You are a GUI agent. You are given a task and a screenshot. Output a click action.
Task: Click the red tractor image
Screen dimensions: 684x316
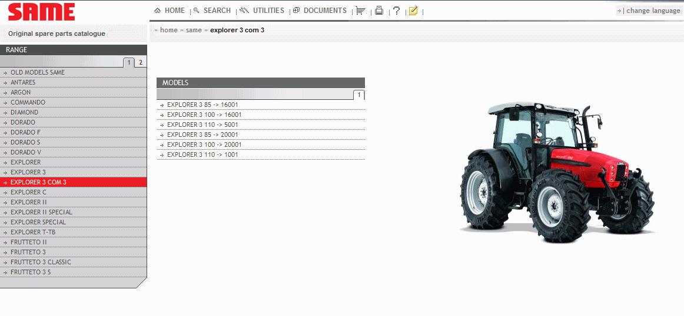[x=557, y=172]
